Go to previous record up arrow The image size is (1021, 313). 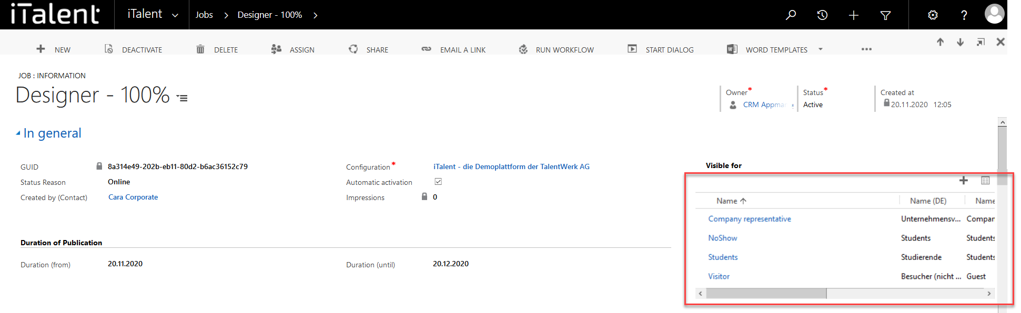coord(940,42)
